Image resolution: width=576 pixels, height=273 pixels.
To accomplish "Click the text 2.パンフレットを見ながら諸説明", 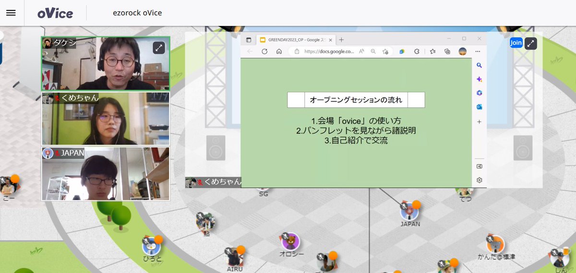I will pos(356,131).
